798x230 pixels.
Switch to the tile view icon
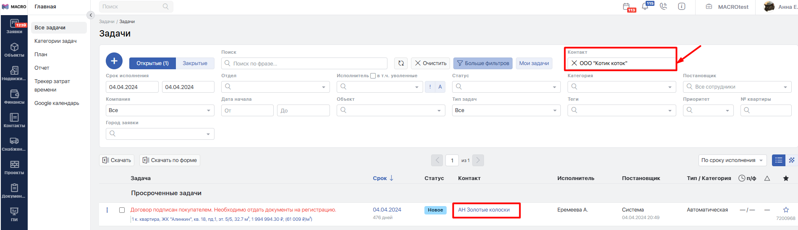792,160
